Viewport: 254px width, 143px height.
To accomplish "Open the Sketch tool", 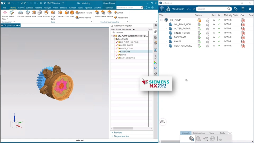I will 12,14.
